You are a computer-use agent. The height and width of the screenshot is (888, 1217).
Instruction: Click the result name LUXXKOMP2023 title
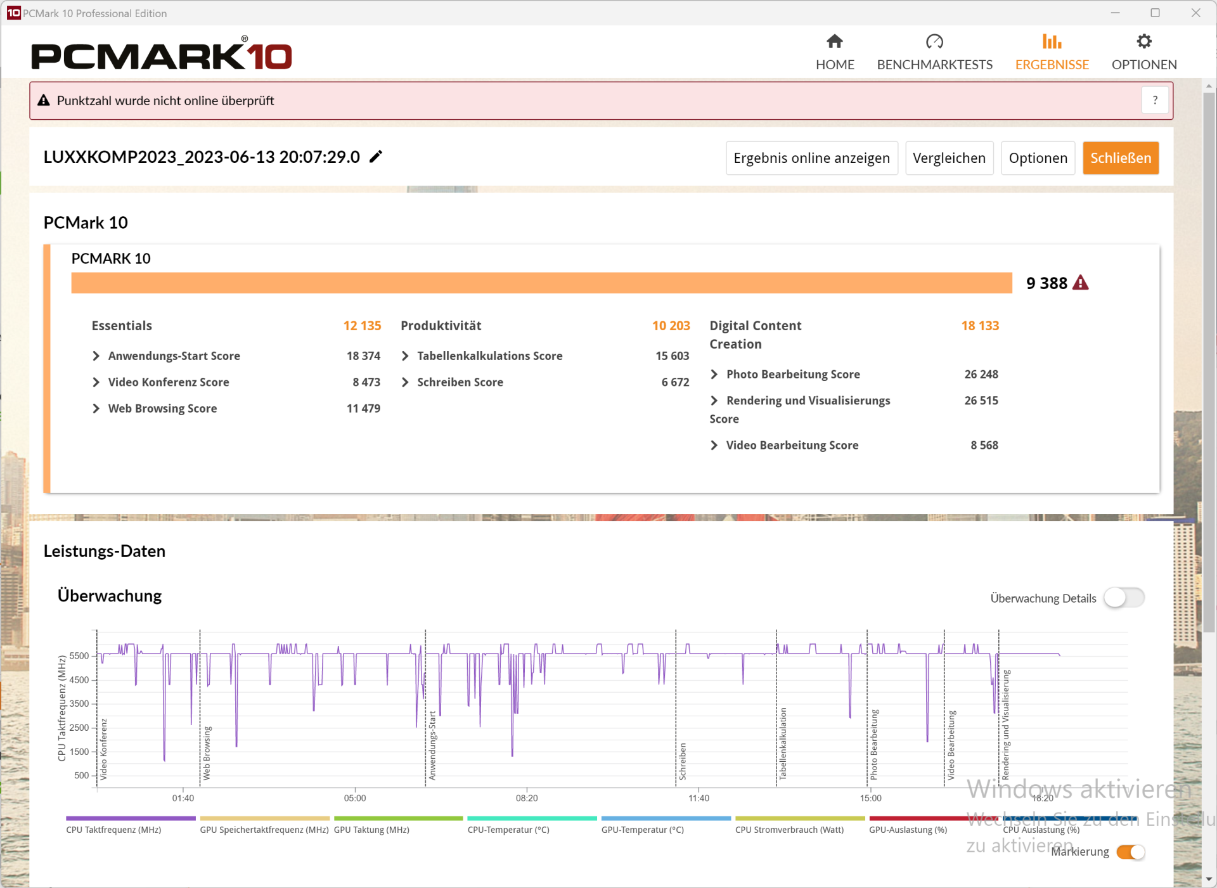point(202,157)
